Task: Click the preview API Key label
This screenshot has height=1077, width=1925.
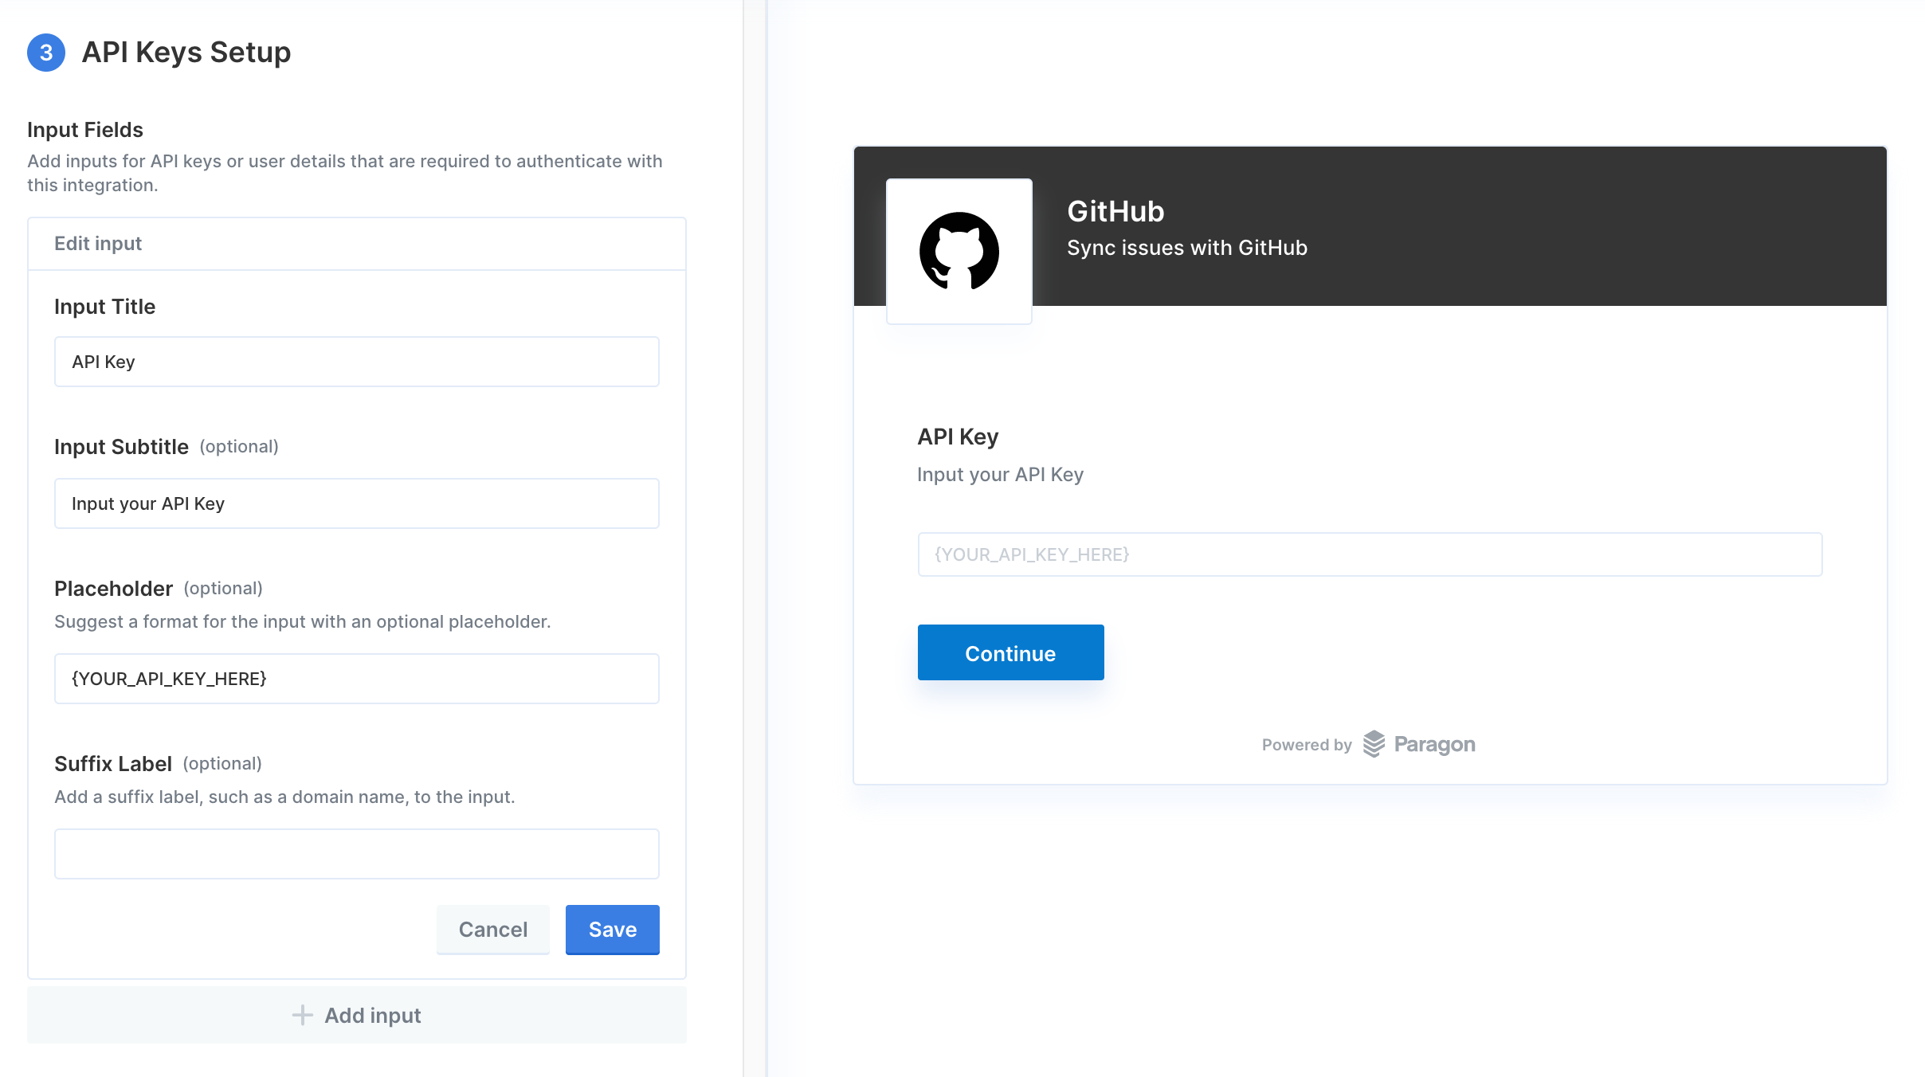Action: [x=958, y=437]
